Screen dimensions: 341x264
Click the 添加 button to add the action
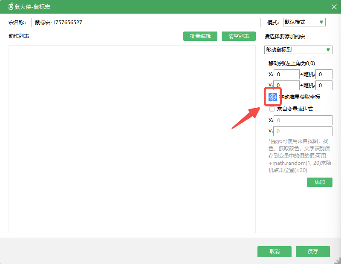[x=319, y=182]
